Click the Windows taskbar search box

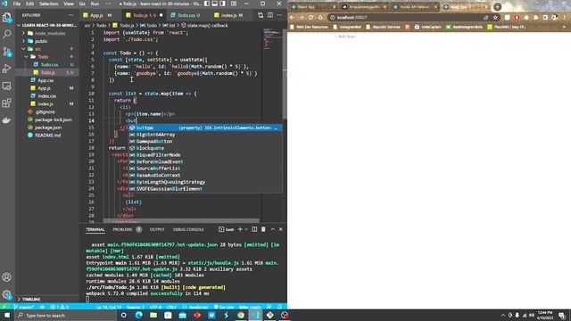[x=64, y=315]
